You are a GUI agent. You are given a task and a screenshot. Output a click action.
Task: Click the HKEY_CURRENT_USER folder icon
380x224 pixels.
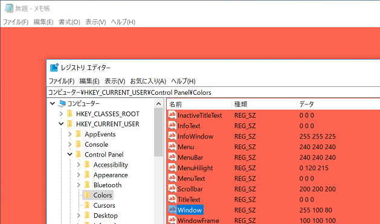(70, 124)
